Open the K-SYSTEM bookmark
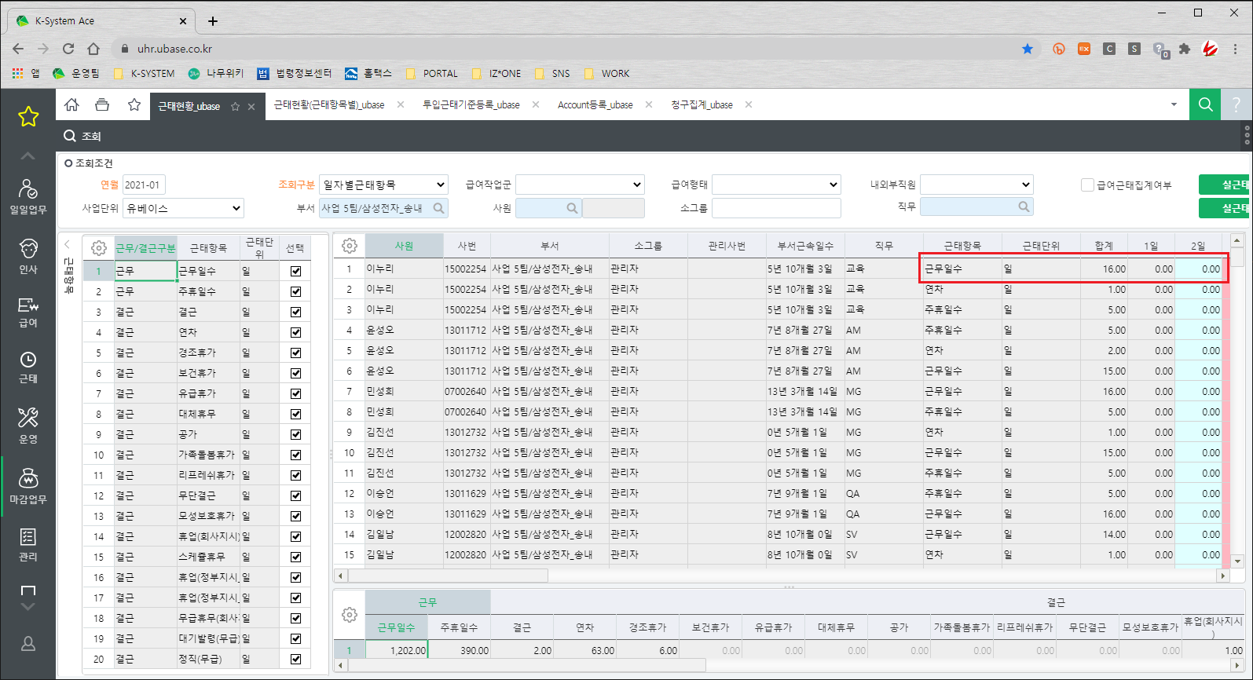Image resolution: width=1253 pixels, height=680 pixels. point(145,73)
